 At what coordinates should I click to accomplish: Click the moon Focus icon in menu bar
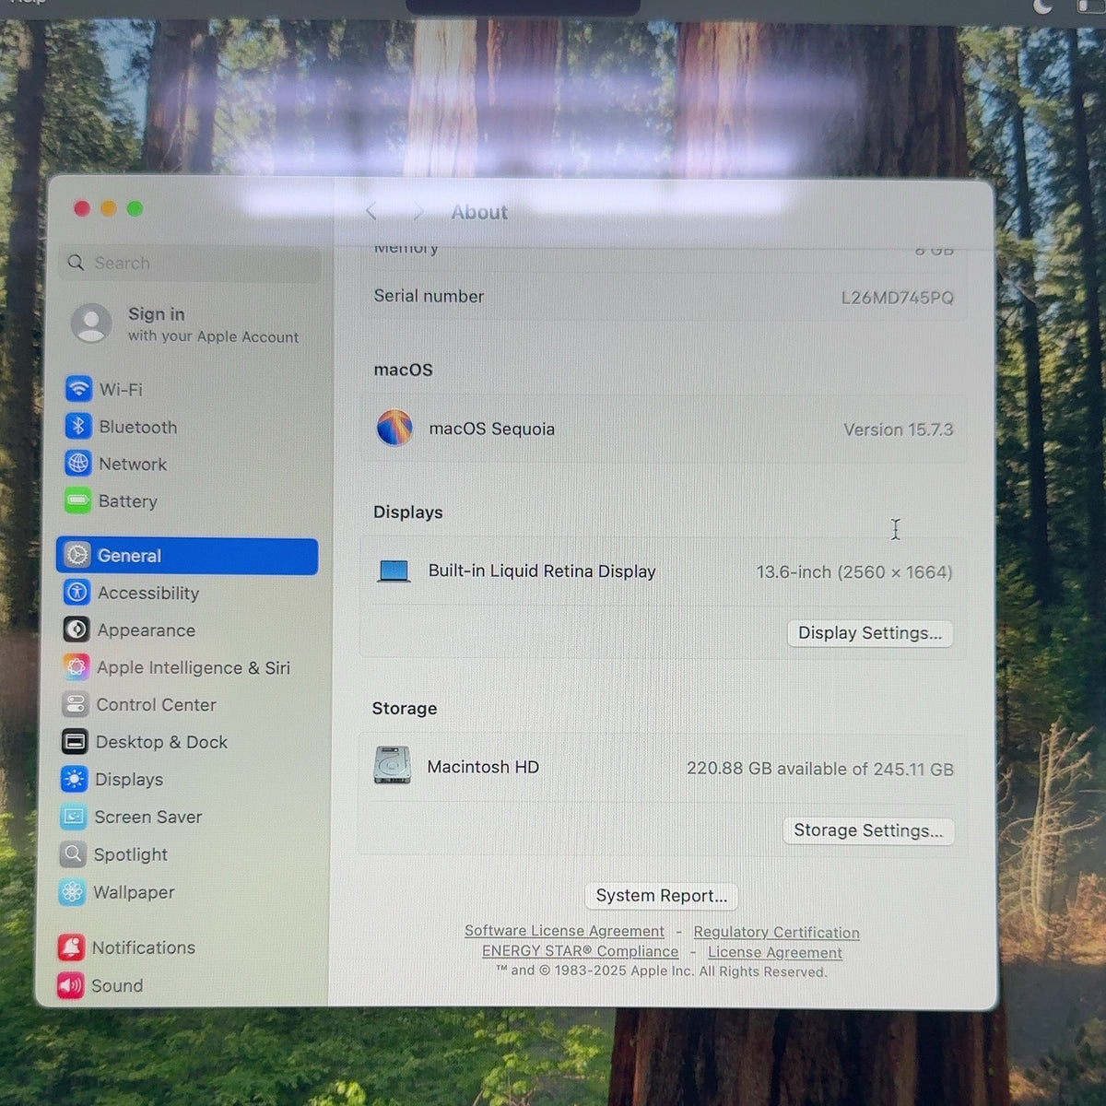[1042, 6]
